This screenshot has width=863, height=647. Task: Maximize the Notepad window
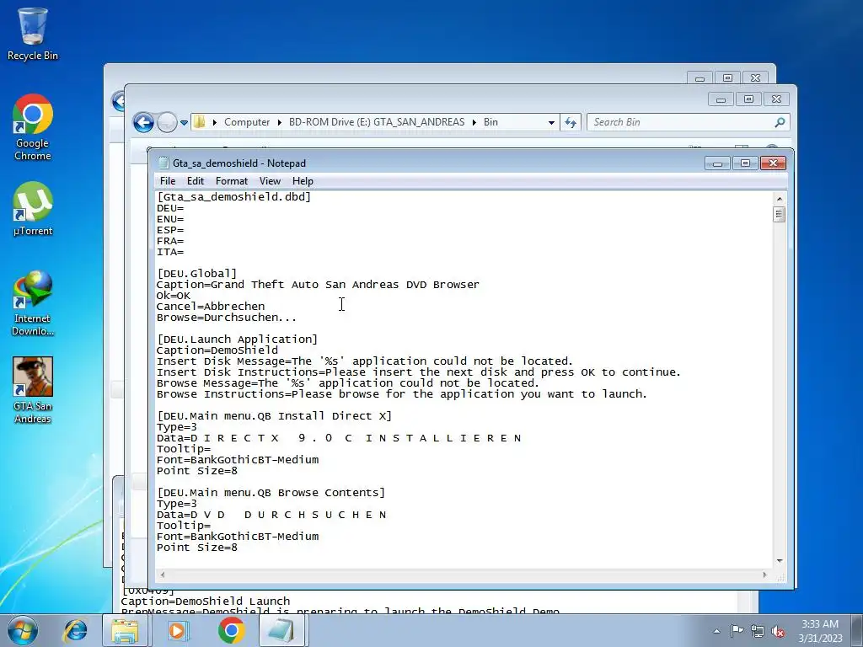click(745, 163)
